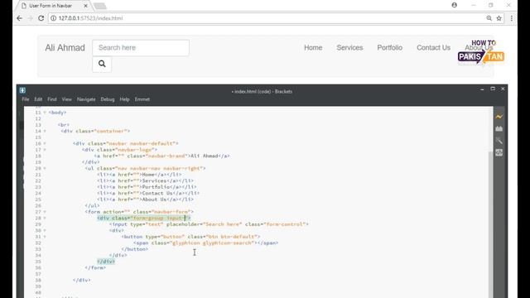
Task: Collapse the button fold on line 31
Action: pos(45,237)
